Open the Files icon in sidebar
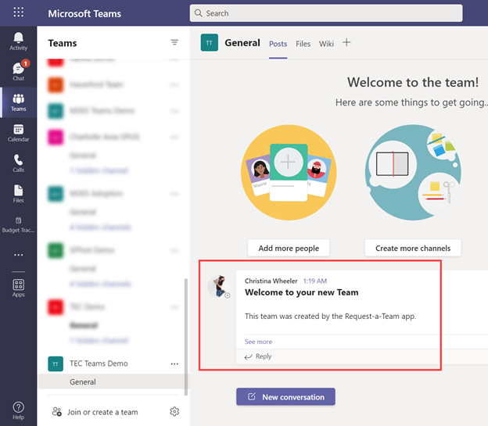488x426 pixels. [18, 194]
